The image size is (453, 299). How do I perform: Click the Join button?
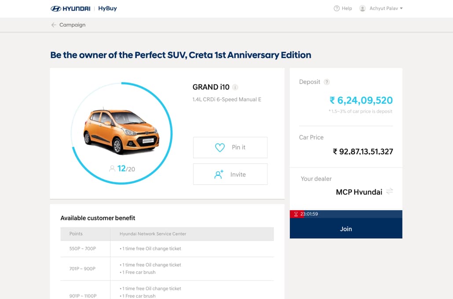[x=346, y=229]
